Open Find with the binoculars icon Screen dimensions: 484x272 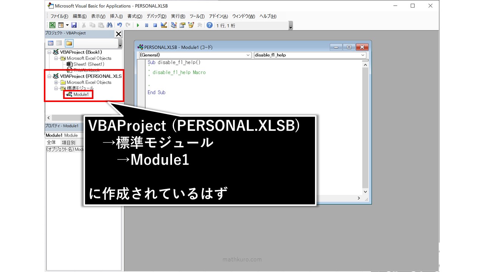tap(109, 25)
